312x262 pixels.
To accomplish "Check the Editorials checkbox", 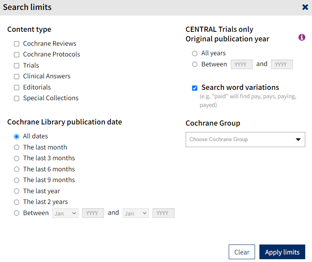I will point(16,87).
